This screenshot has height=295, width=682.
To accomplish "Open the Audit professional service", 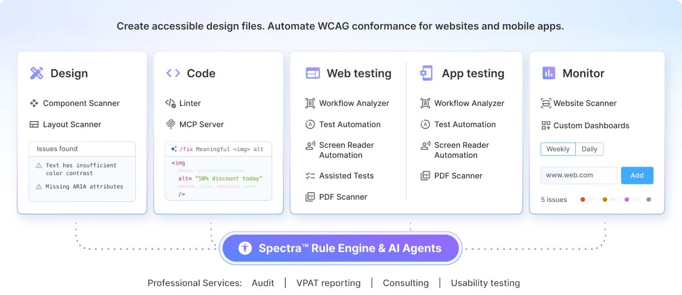I will (263, 283).
